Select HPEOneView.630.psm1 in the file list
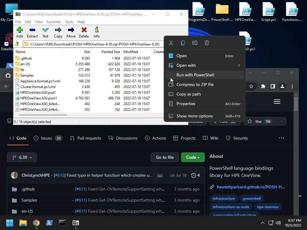 (38, 98)
